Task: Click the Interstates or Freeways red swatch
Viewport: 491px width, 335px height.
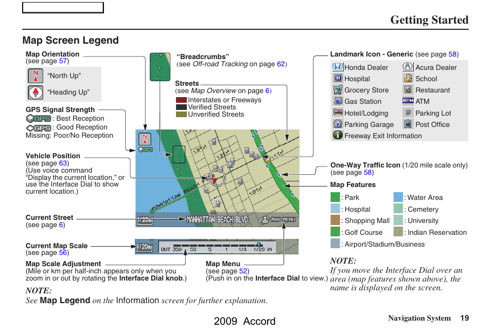Action: point(181,100)
